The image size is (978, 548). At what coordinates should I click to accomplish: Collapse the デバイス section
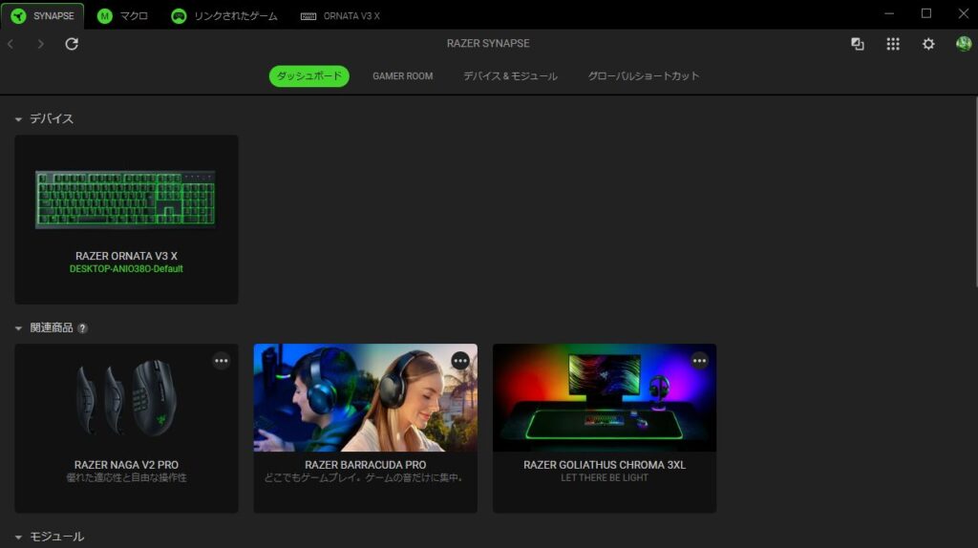click(x=18, y=119)
